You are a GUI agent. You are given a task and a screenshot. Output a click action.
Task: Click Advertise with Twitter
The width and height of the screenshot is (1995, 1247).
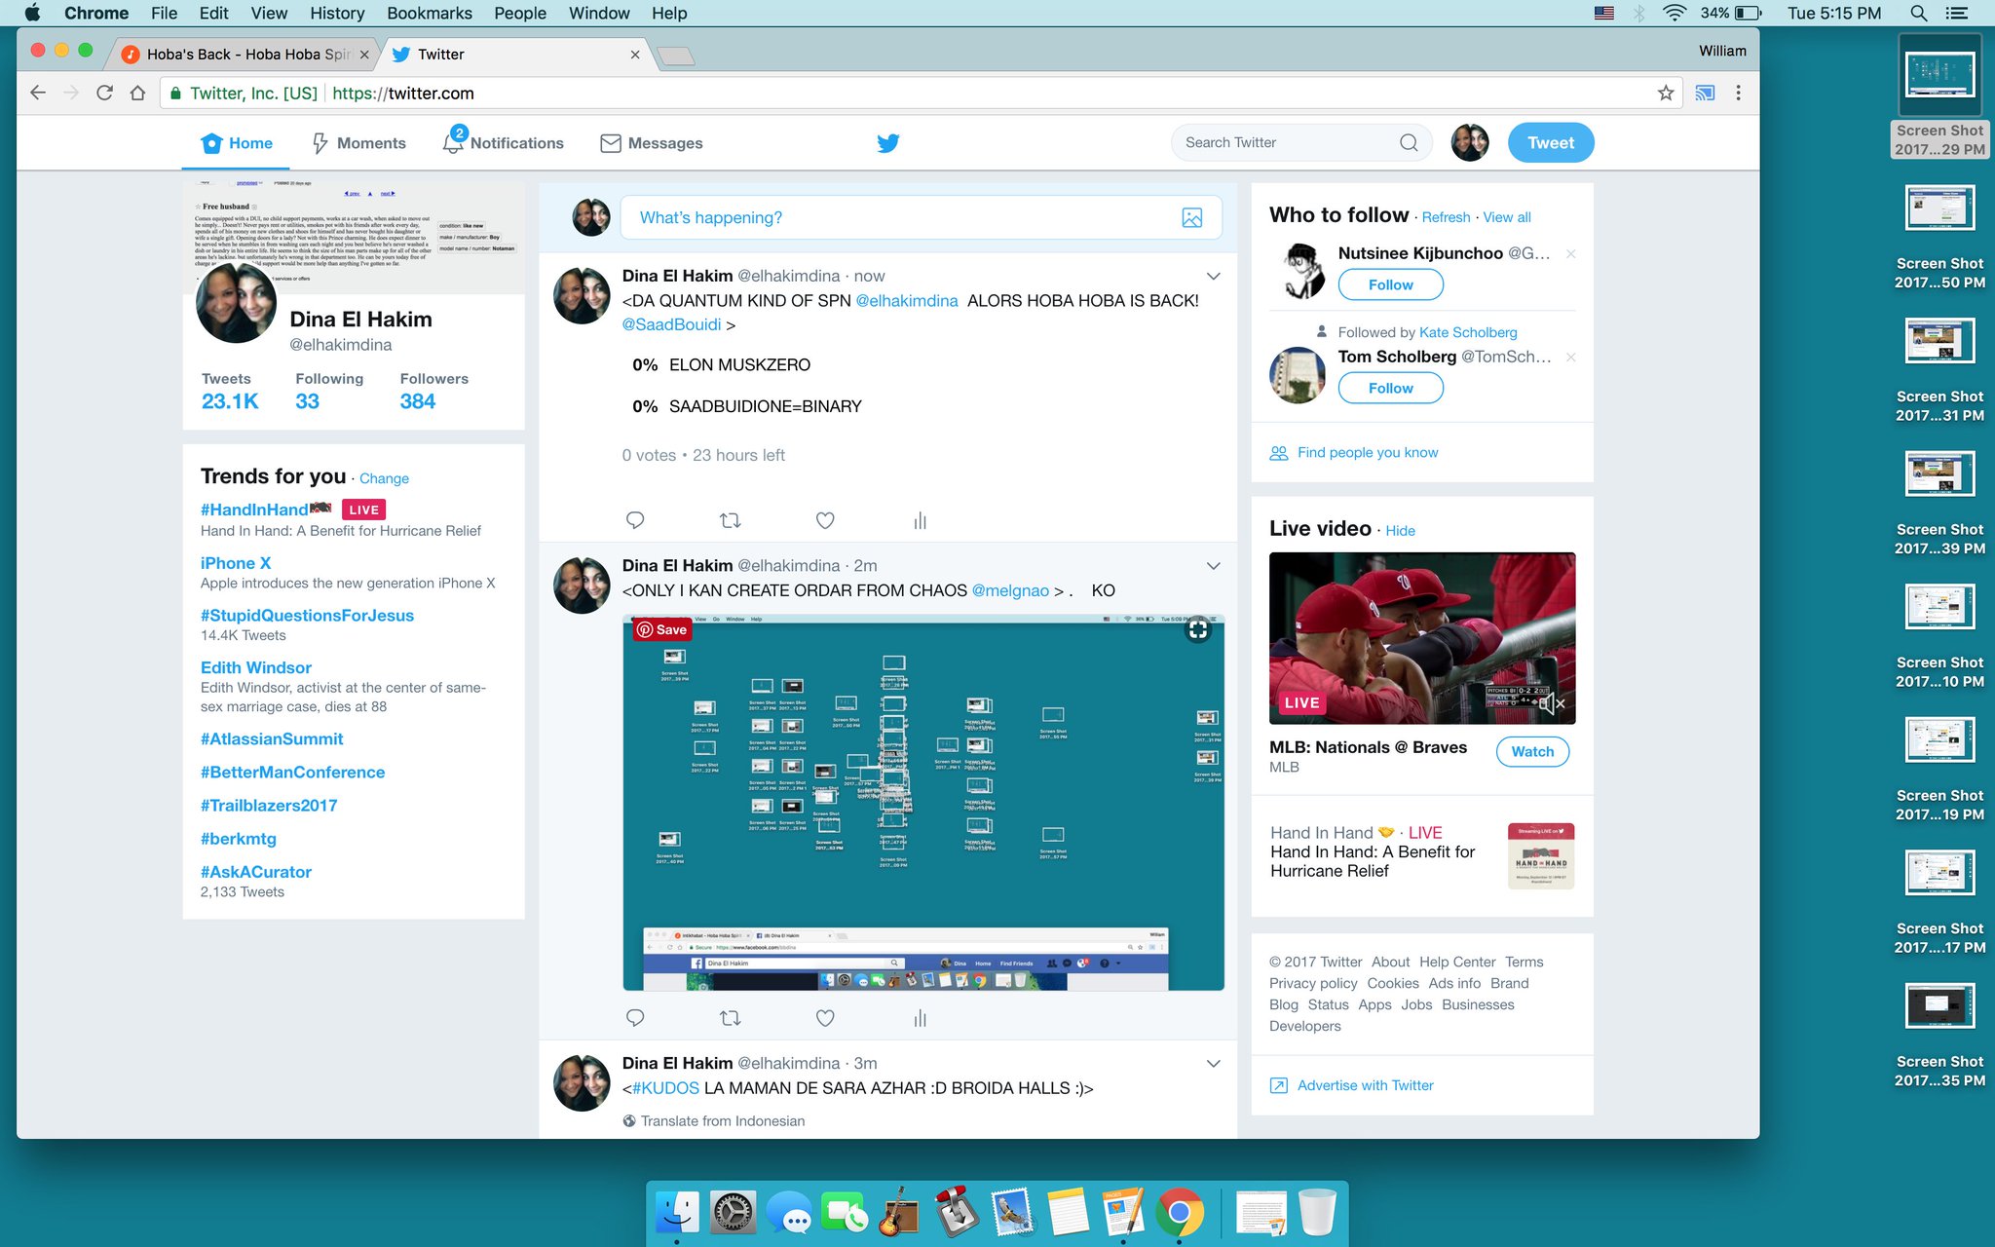pyautogui.click(x=1365, y=1085)
